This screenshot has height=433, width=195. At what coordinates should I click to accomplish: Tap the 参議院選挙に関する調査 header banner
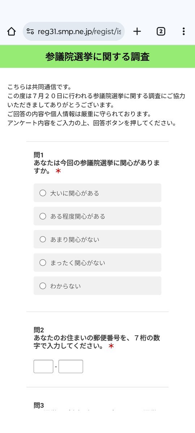pos(97,57)
